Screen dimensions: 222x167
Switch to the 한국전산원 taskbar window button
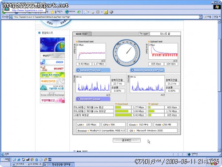coord(59,164)
